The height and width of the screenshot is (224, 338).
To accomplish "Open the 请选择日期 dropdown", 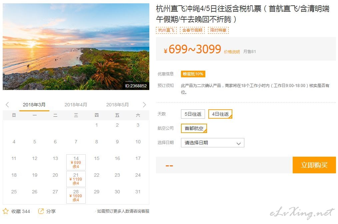I will pos(213,143).
